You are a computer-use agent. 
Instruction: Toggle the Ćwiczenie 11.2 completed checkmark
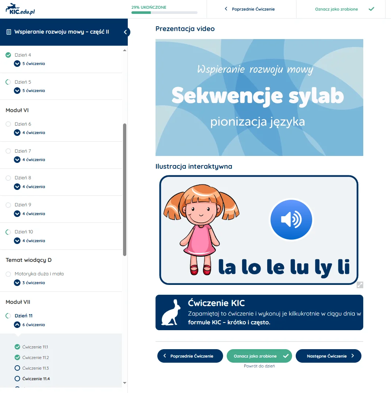click(x=17, y=357)
